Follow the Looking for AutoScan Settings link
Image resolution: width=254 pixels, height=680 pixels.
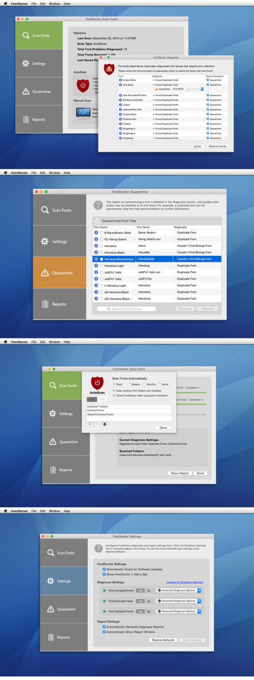coord(185,582)
